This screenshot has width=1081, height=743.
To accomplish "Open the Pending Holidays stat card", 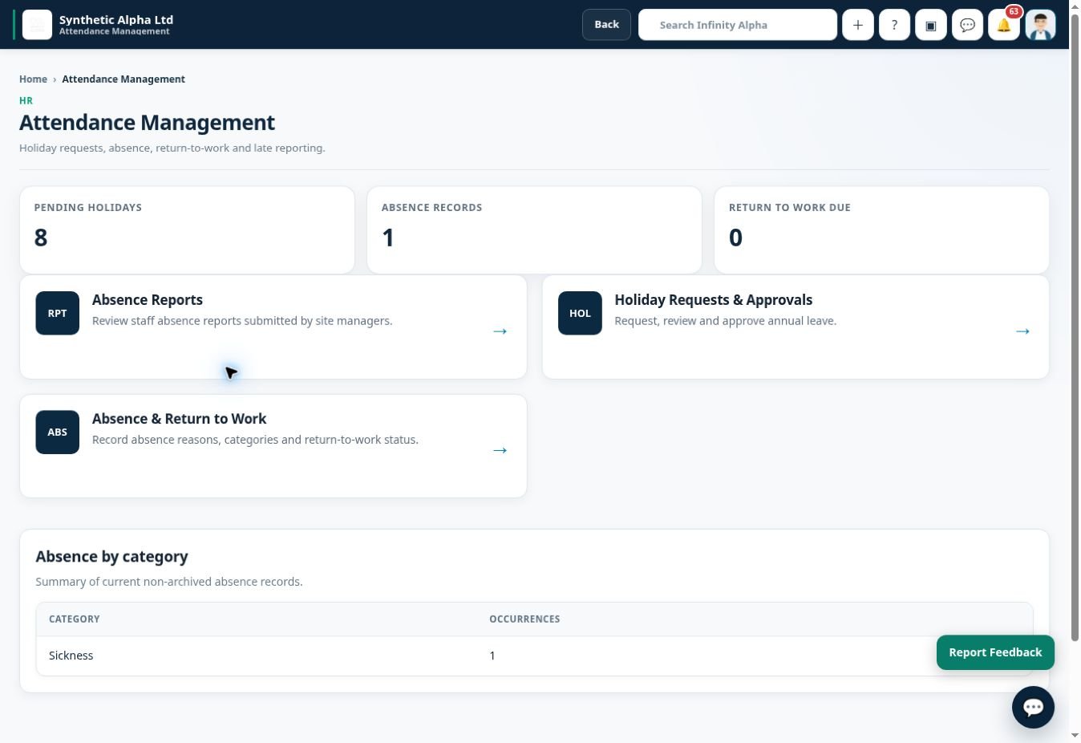I will pyautogui.click(x=187, y=230).
